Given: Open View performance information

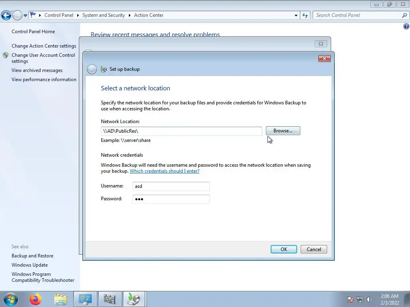Looking at the screenshot, I should (44, 80).
